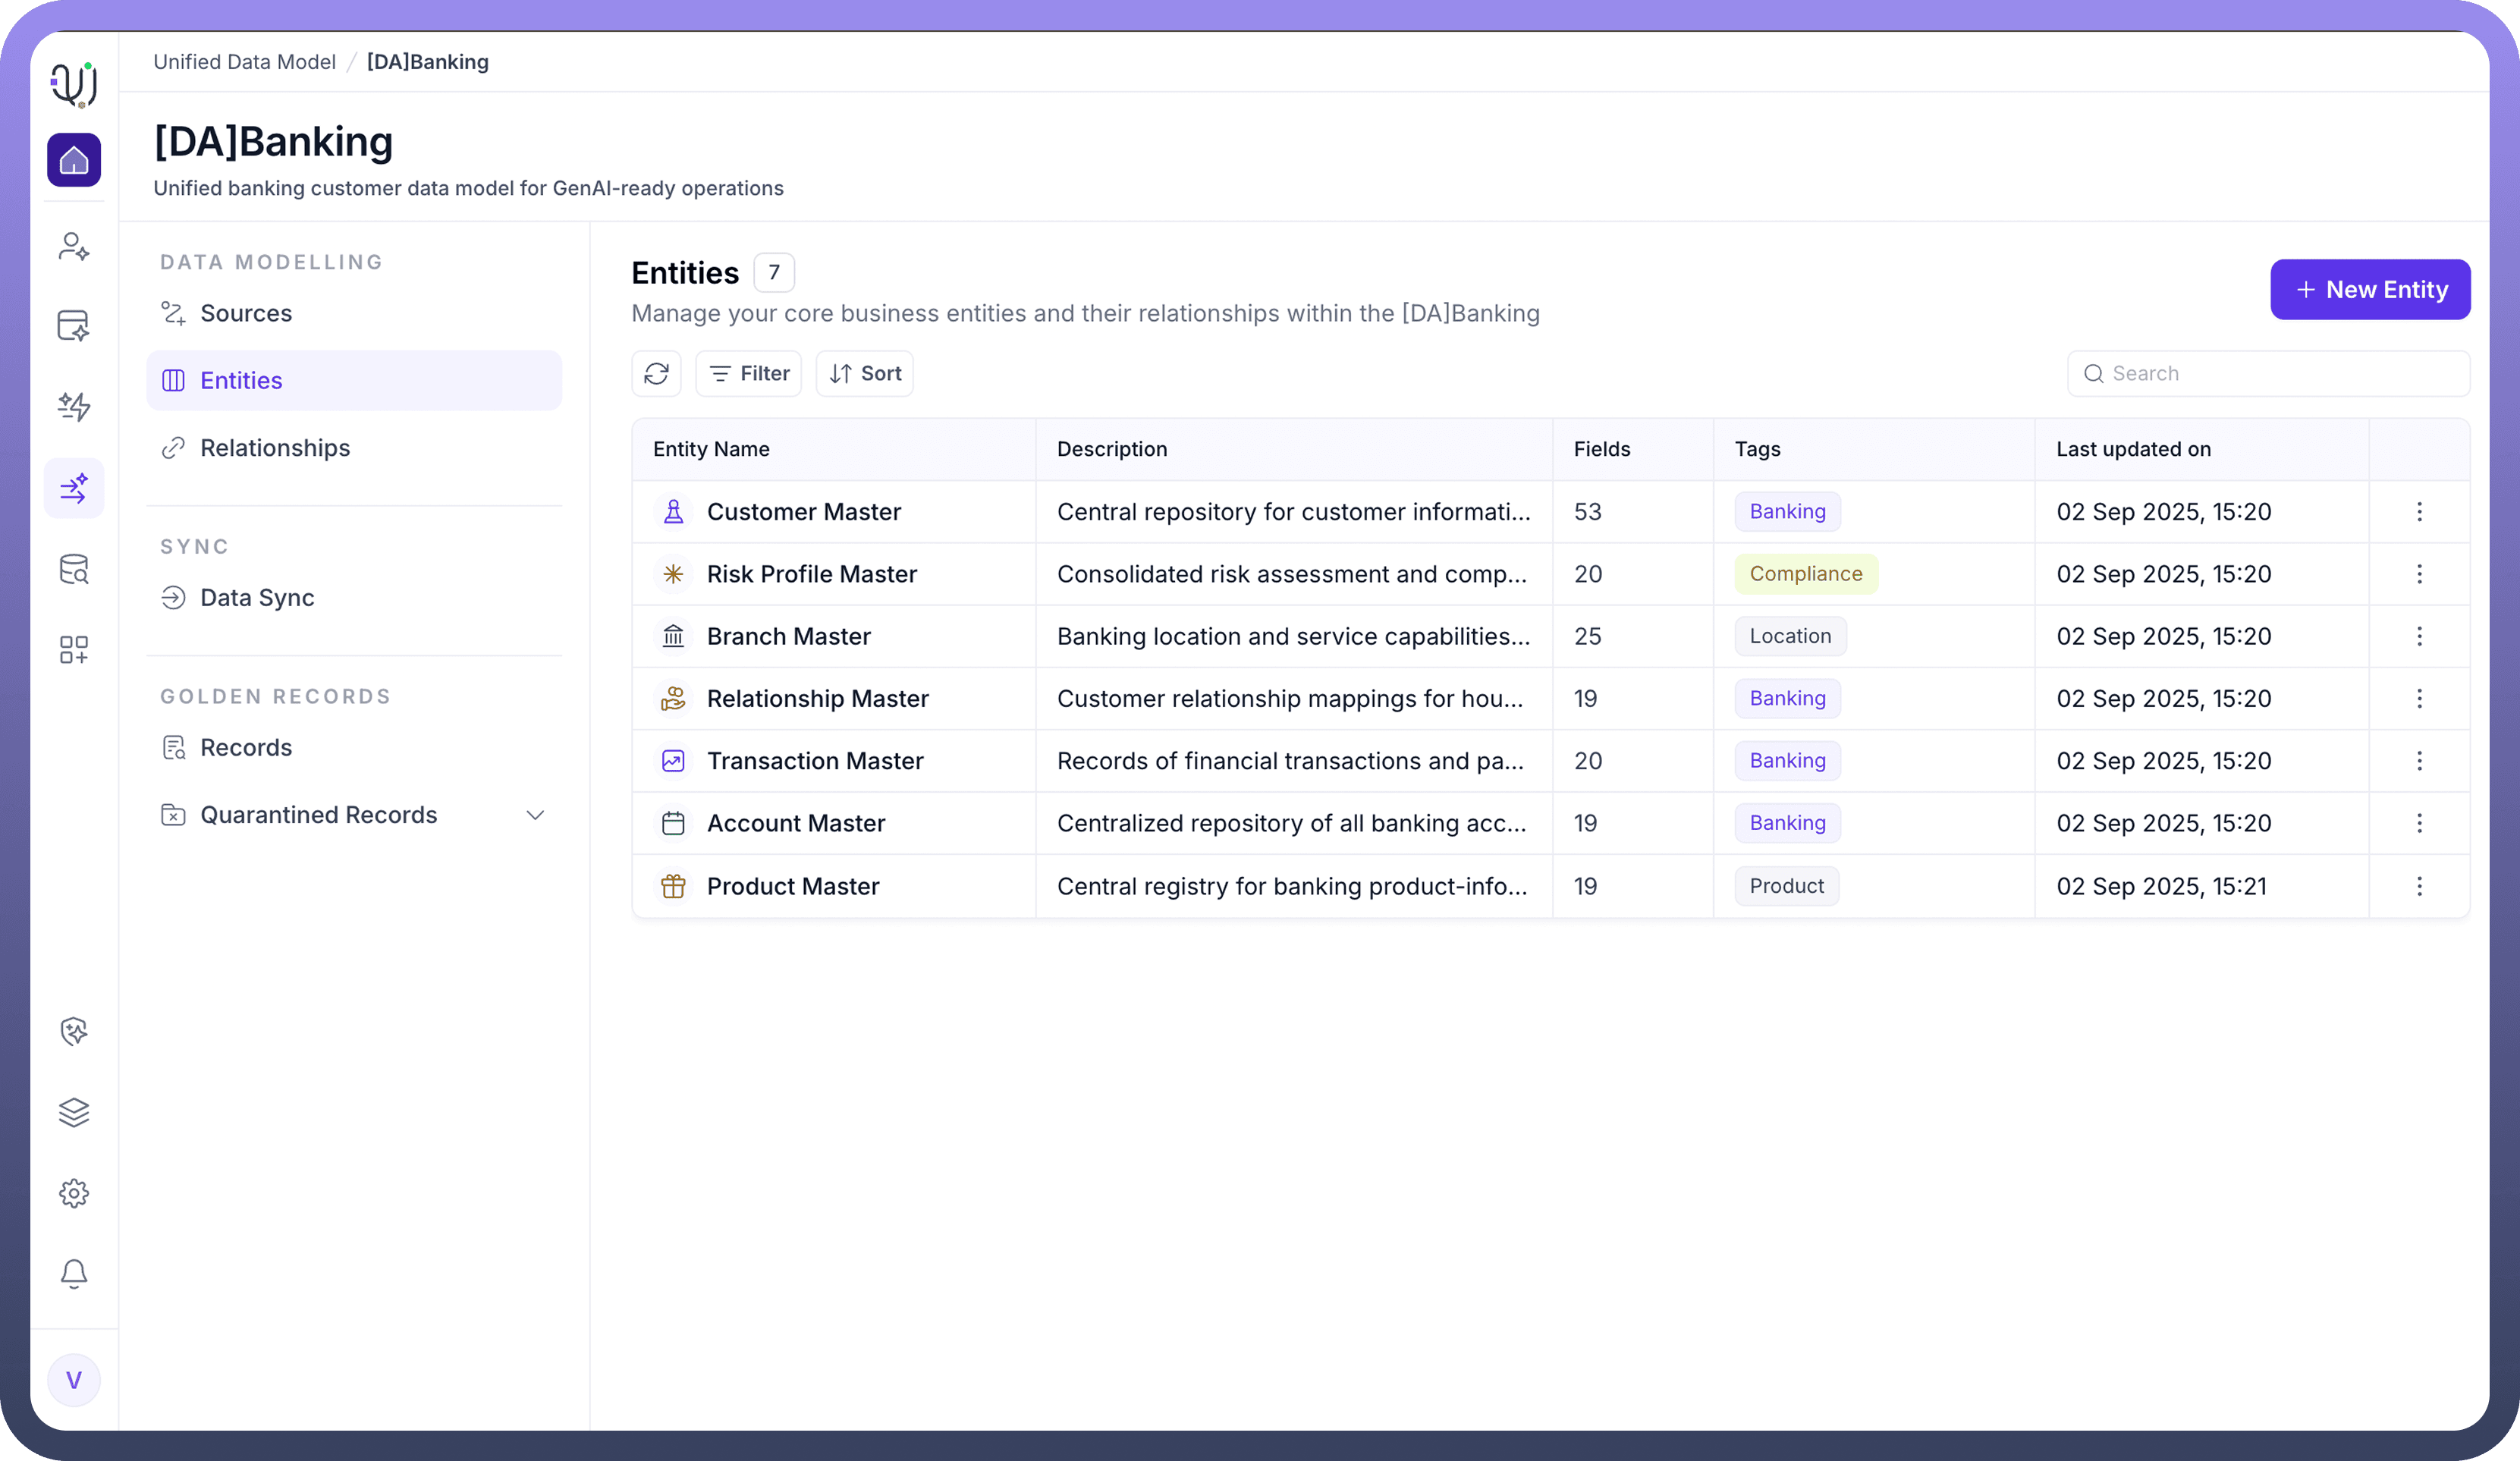
Task: Open the settings gear in sidebar
Action: coord(74,1193)
